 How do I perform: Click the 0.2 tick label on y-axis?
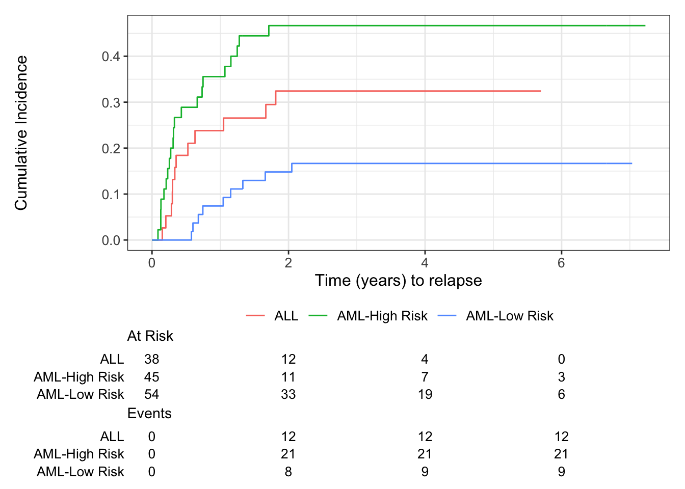(111, 149)
